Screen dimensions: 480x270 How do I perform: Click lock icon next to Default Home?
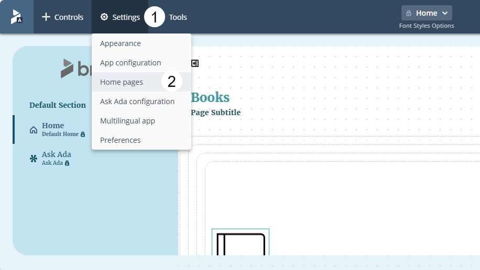coord(83,134)
